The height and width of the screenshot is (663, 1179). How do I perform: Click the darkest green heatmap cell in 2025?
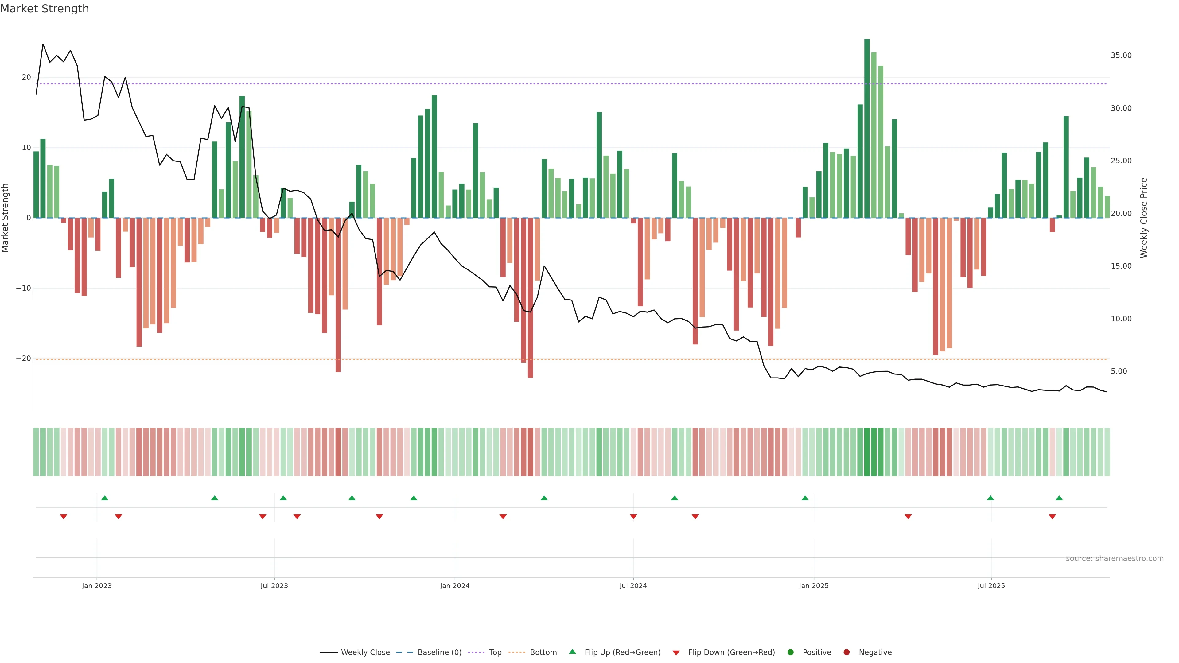pyautogui.click(x=867, y=452)
